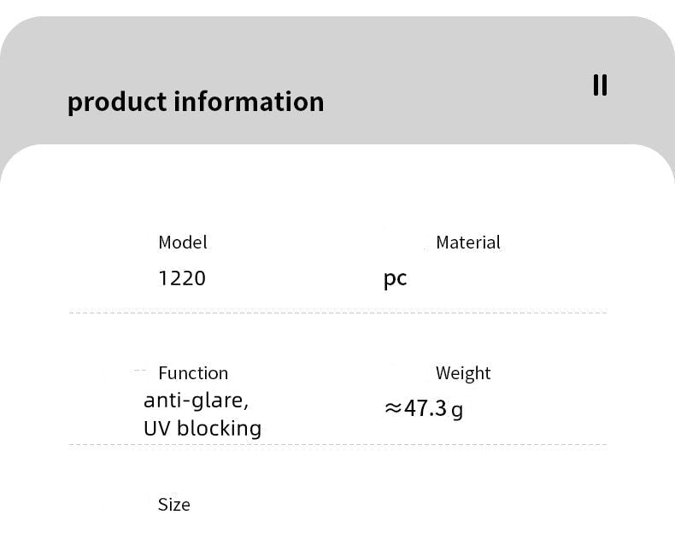Click the 47.3 weight number

pyautogui.click(x=426, y=408)
